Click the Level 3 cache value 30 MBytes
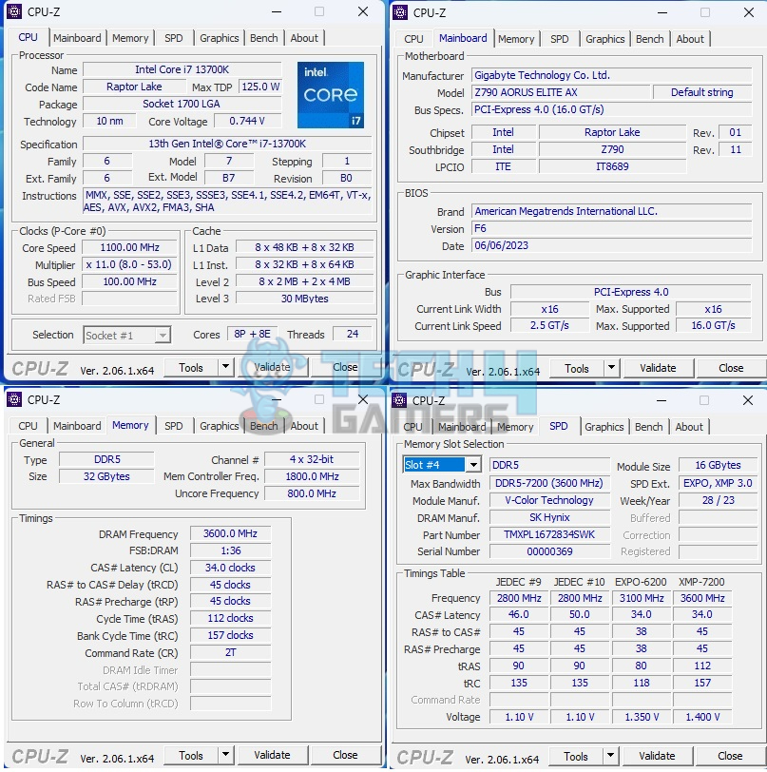This screenshot has height=772, width=767. [x=304, y=299]
